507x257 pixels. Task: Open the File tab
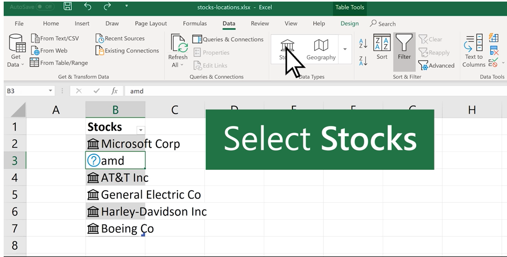19,24
